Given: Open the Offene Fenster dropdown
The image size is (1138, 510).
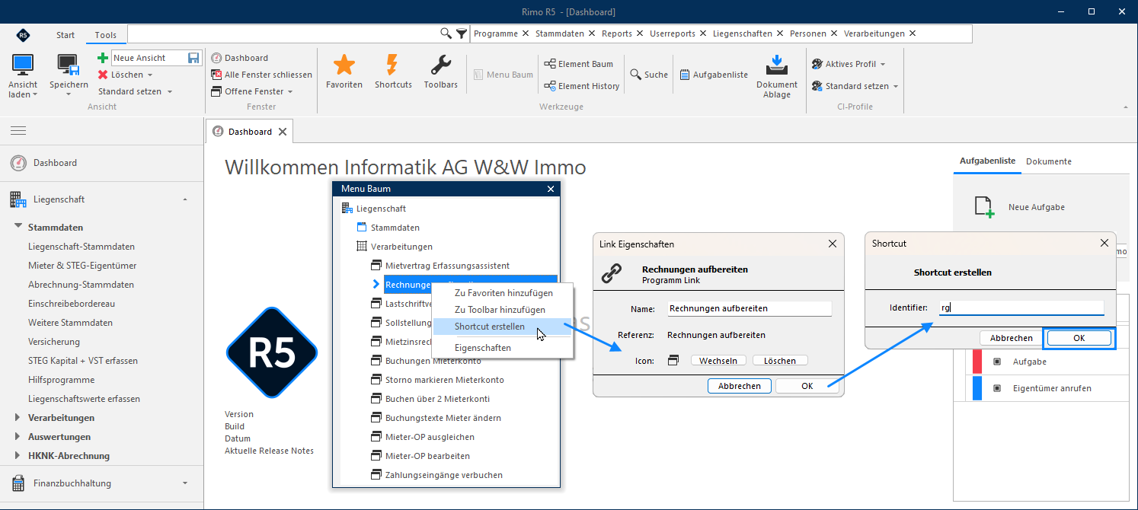Looking at the screenshot, I should [253, 91].
